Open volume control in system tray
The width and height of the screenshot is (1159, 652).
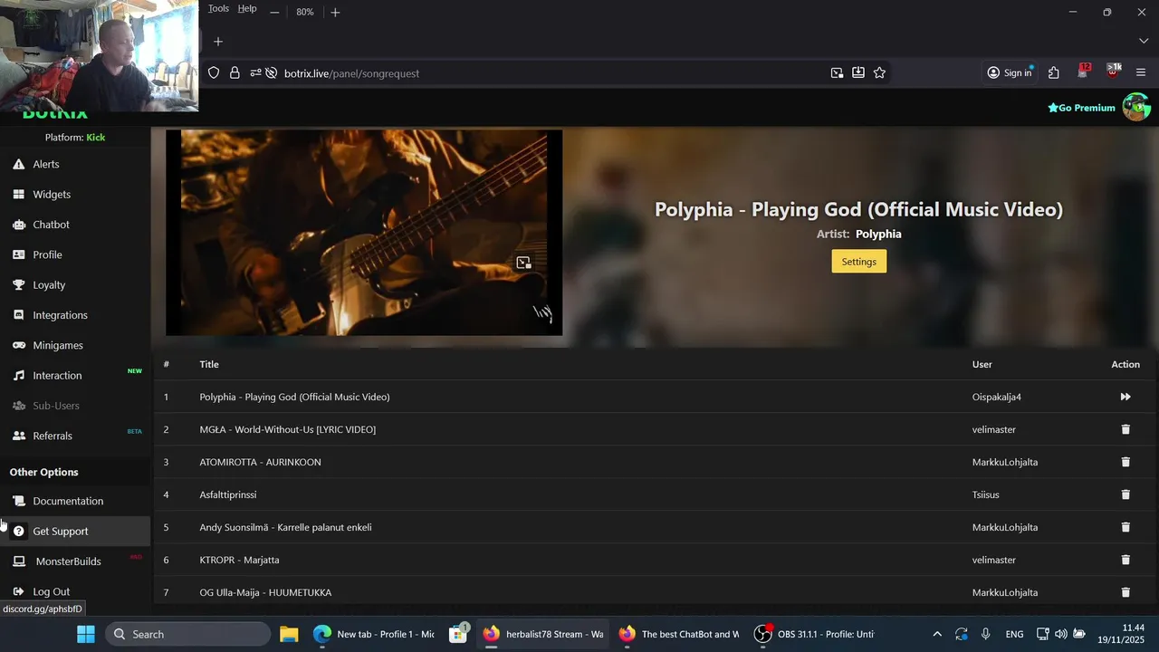[1060, 634]
